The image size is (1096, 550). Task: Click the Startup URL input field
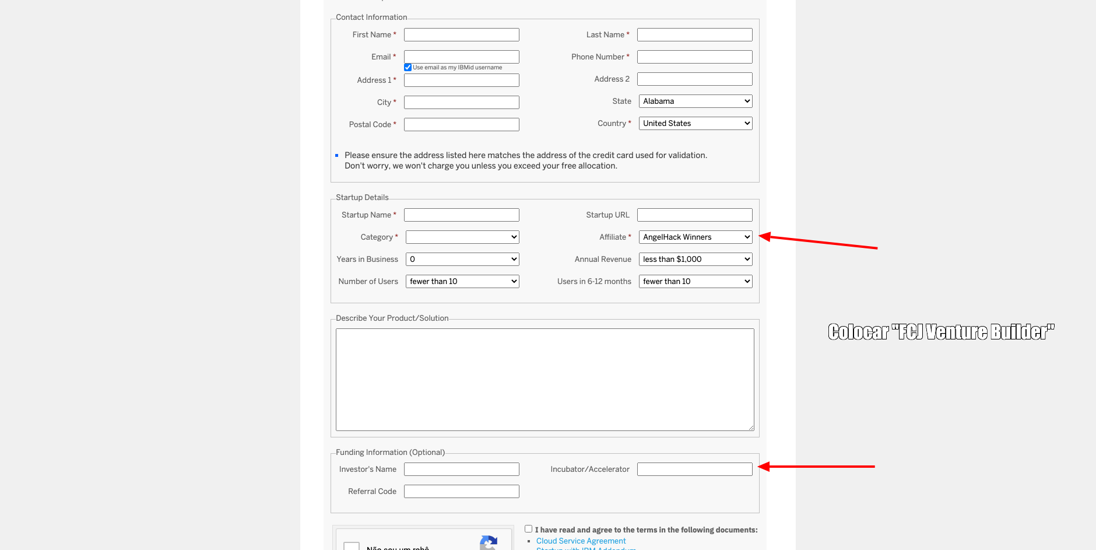694,215
